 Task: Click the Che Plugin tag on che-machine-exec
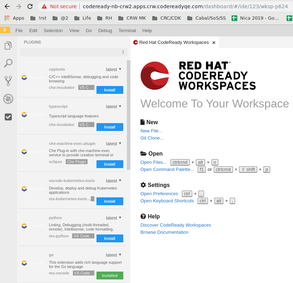coord(76,162)
